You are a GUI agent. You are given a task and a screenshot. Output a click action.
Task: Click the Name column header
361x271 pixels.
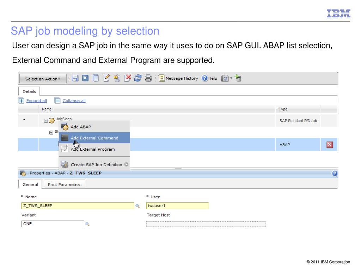tap(157, 109)
